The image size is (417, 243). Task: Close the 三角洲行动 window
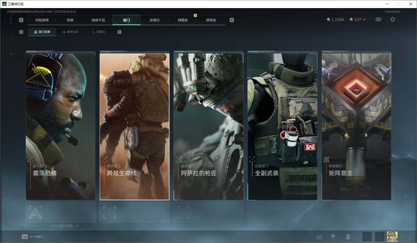(411, 4)
